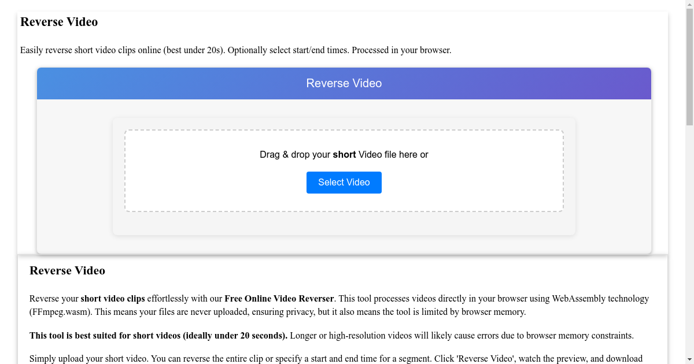The height and width of the screenshot is (364, 694).
Task: Click the gradient Reverse Video banner
Action: (344, 83)
